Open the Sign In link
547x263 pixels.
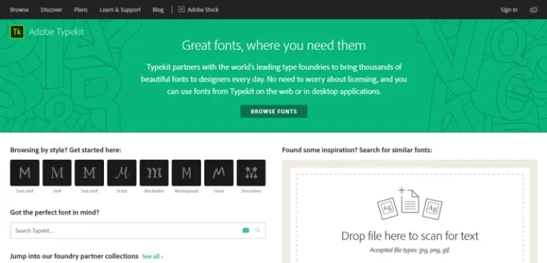(x=509, y=10)
